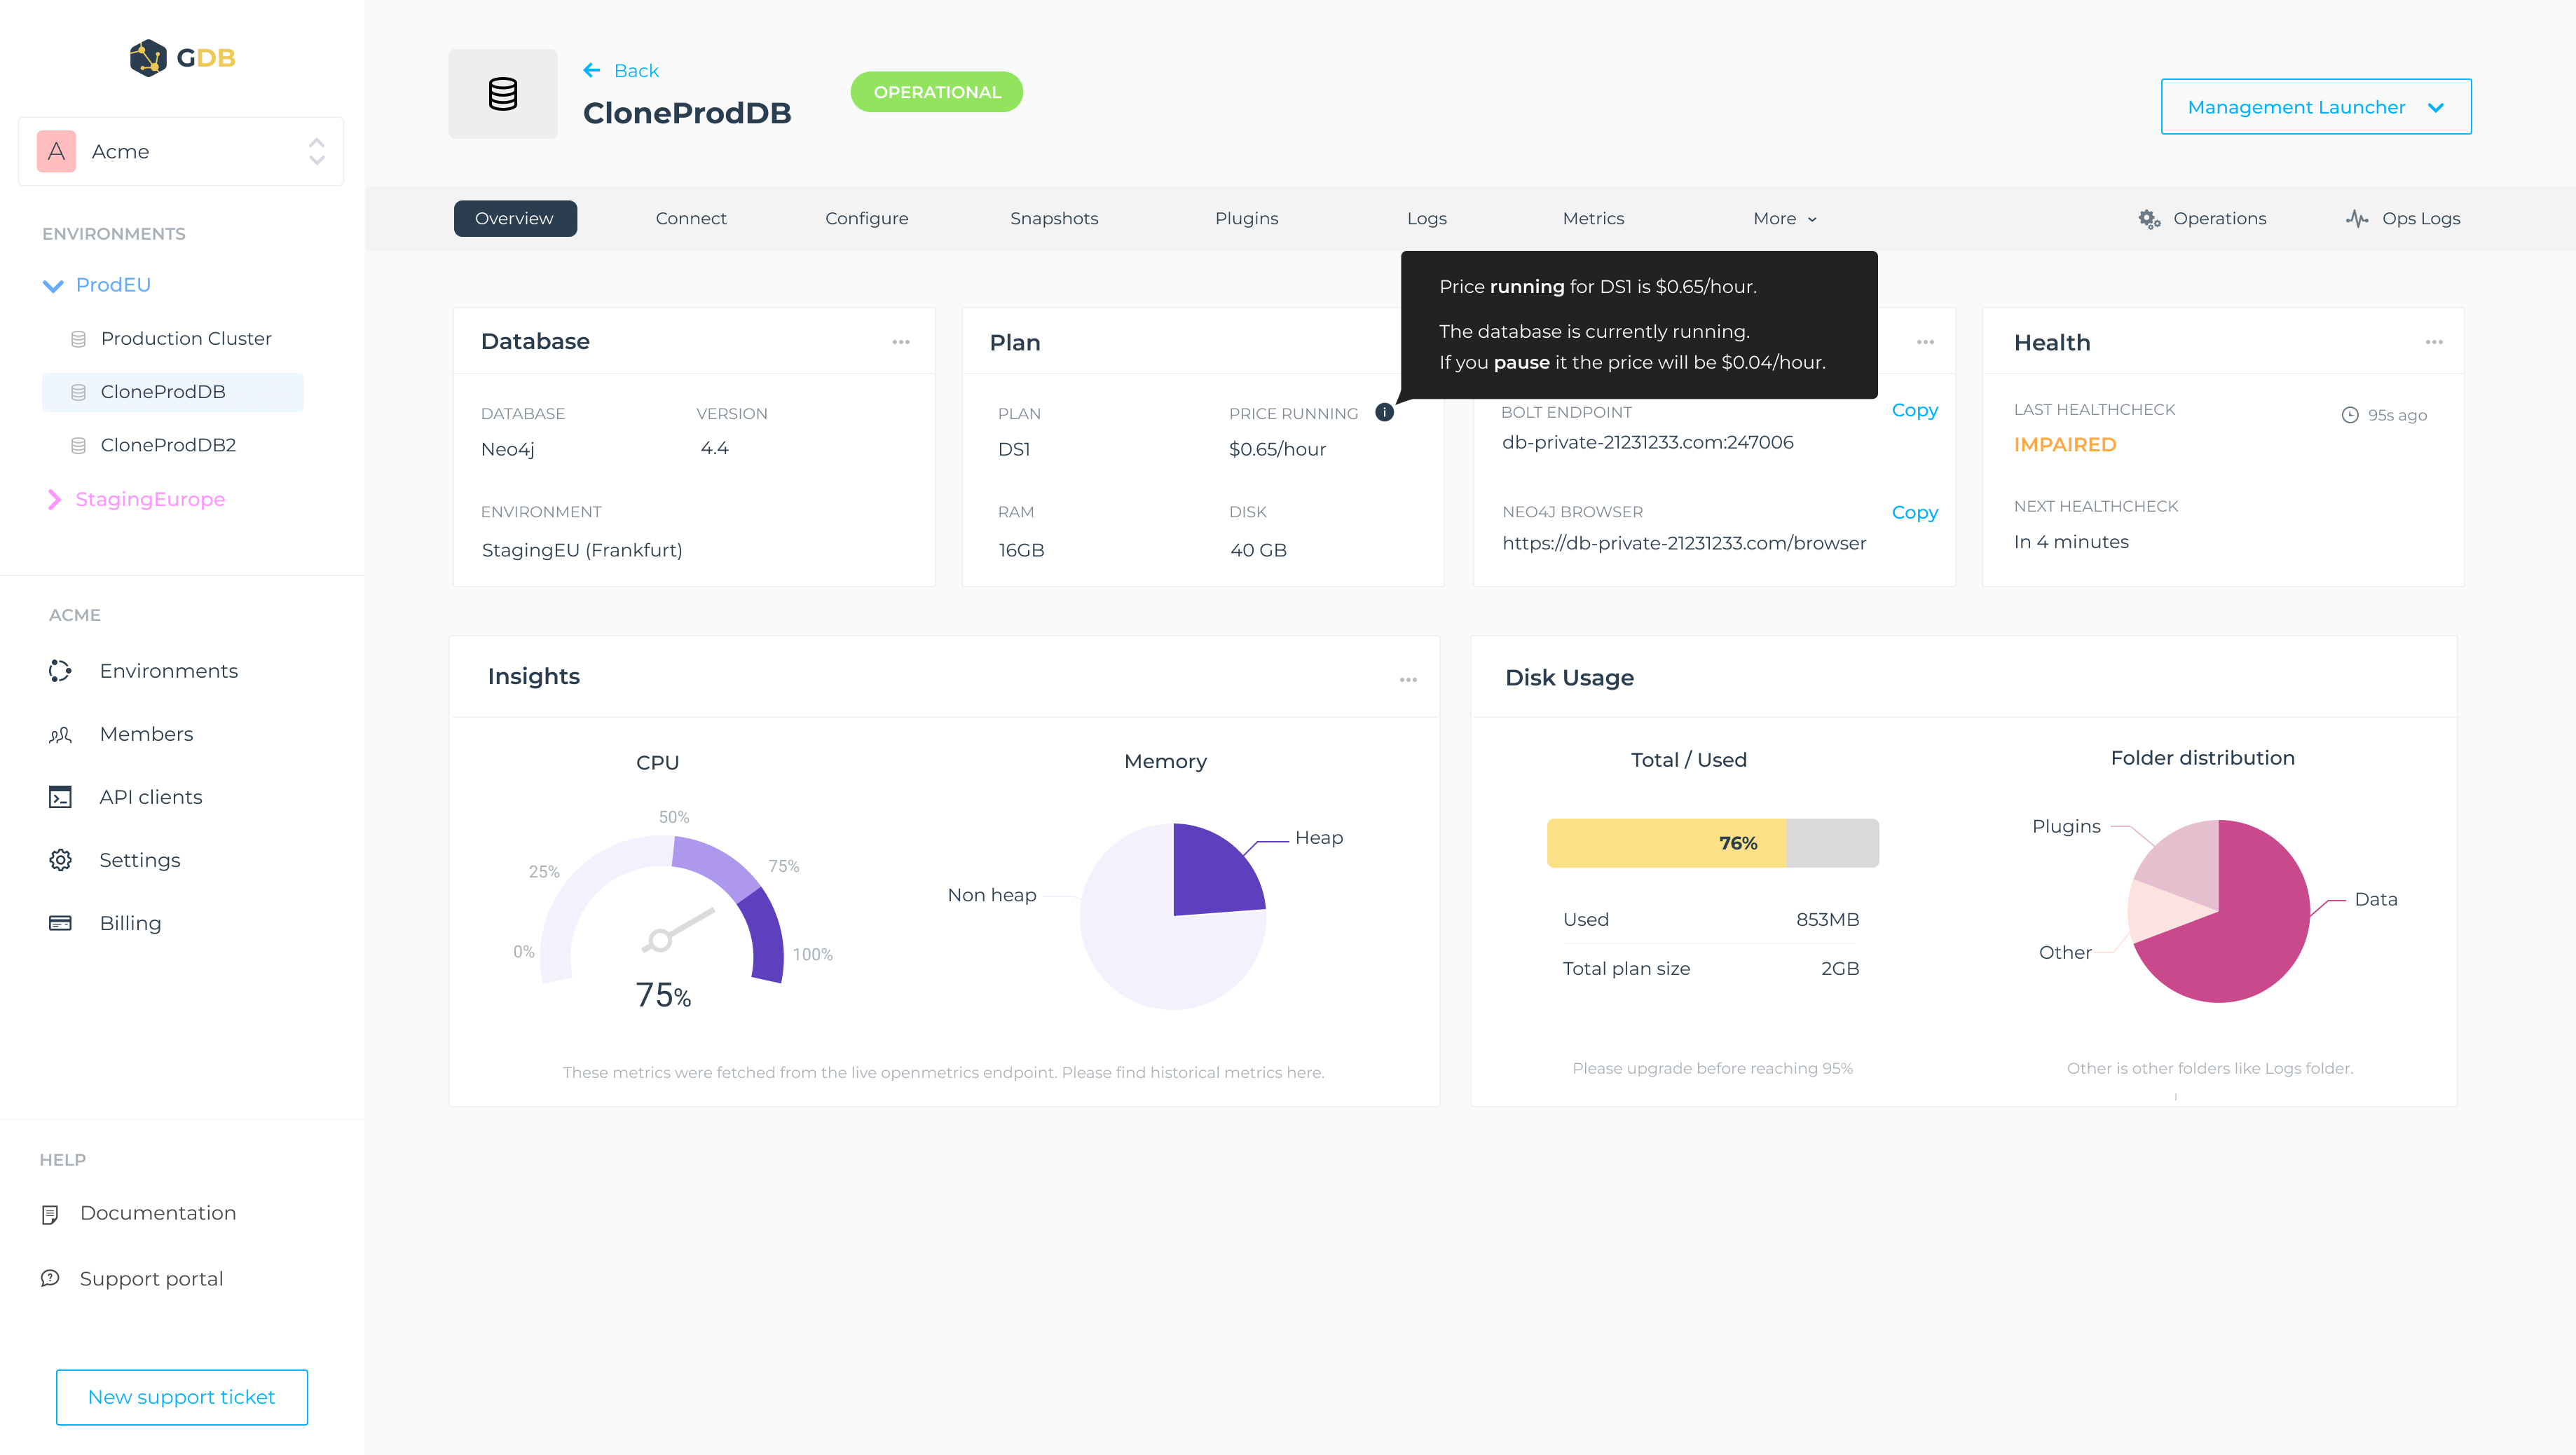Copy the Bolt endpoint address
Screen dimensions: 2576x1455
click(1914, 410)
